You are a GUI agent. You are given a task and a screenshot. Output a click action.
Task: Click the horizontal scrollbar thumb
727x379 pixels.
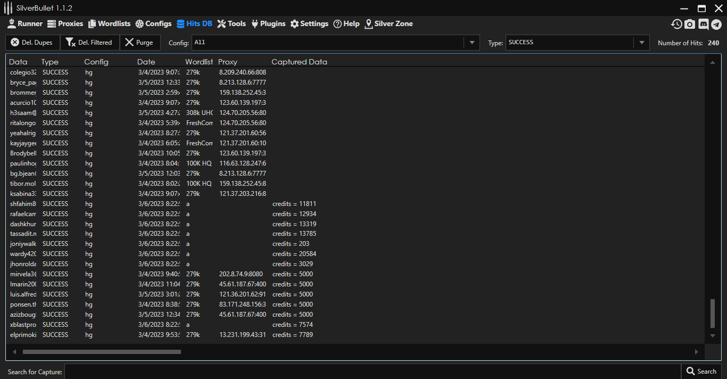101,352
